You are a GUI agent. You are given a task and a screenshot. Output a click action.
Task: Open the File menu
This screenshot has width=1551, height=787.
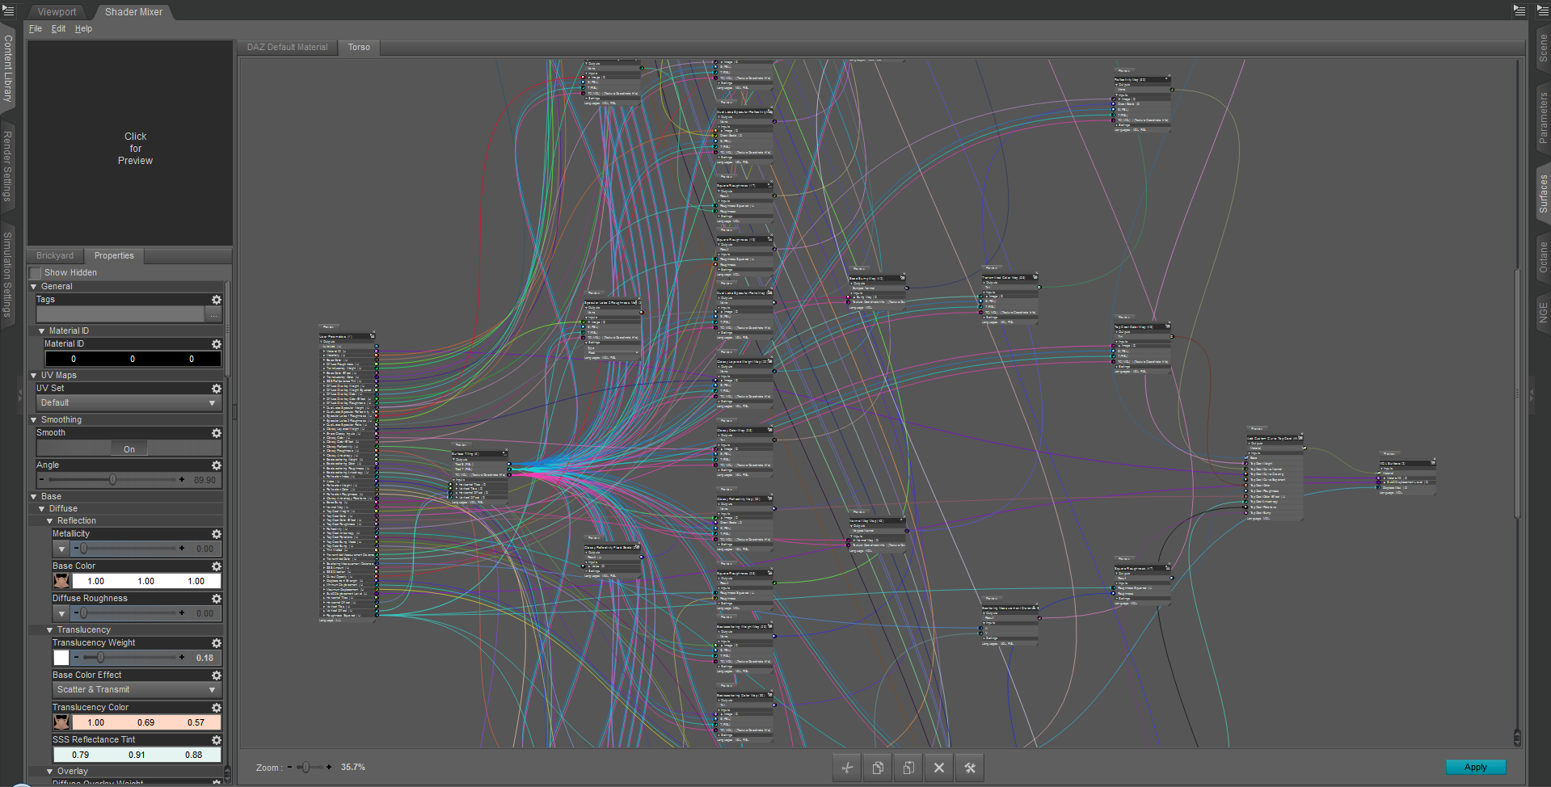tap(36, 28)
